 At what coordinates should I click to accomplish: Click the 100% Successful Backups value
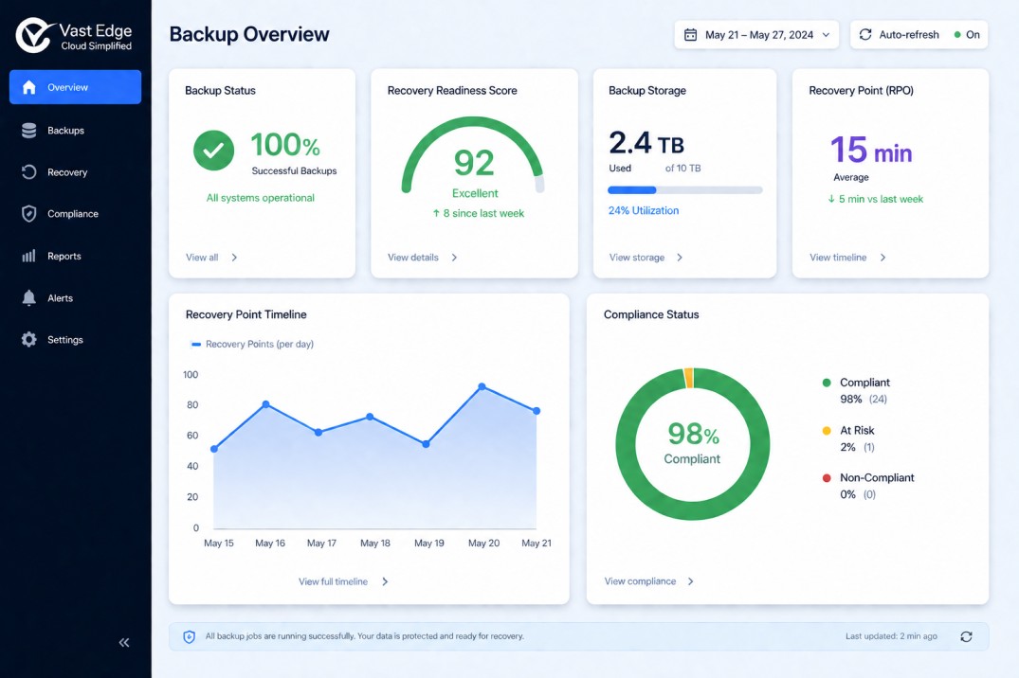(285, 144)
